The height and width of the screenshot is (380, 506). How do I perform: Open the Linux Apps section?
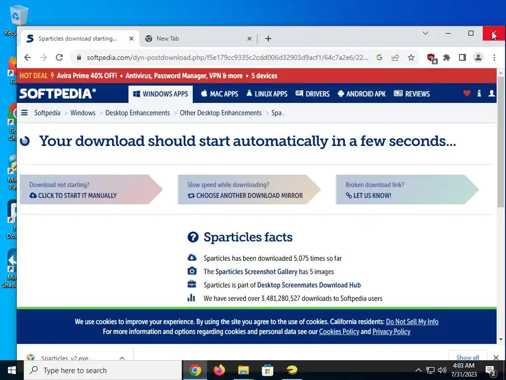(x=267, y=94)
